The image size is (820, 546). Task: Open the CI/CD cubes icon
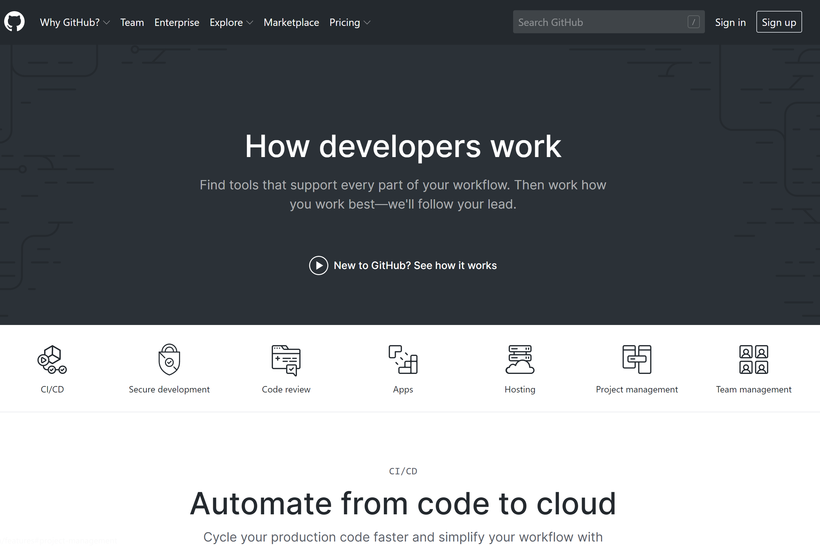pos(52,359)
